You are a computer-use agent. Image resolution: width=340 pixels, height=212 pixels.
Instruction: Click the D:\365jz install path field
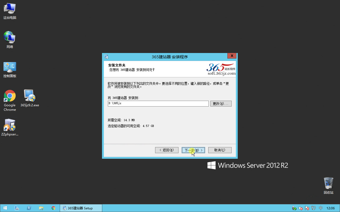pos(158,104)
